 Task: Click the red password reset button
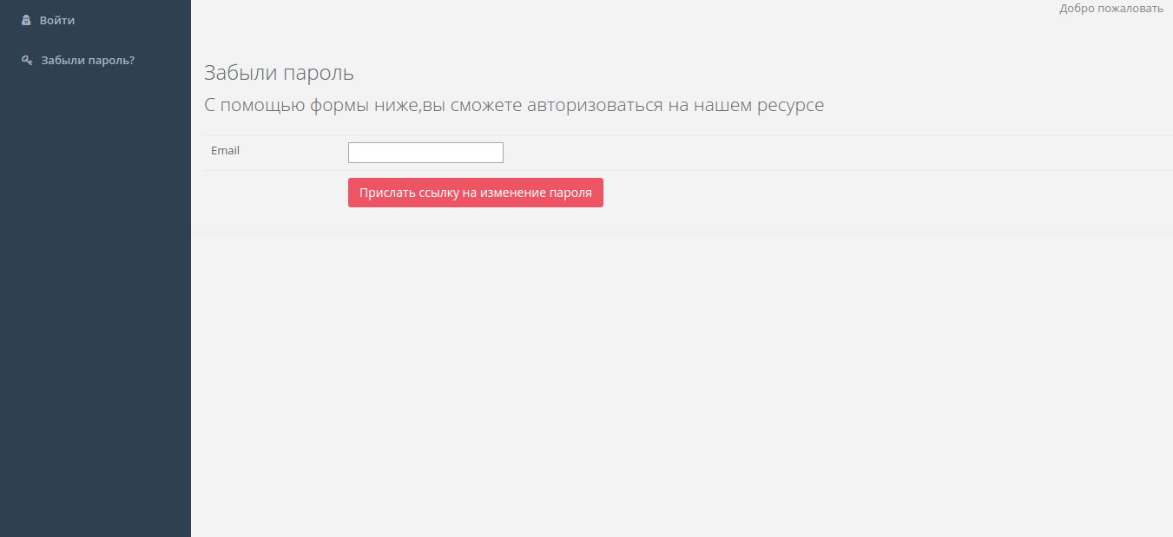(475, 192)
